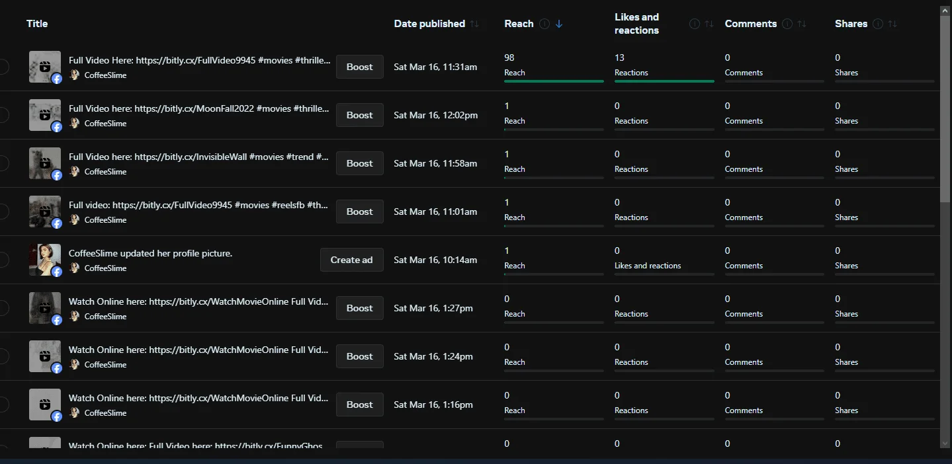Boost the 1:24pm Watch Online post

(x=360, y=356)
